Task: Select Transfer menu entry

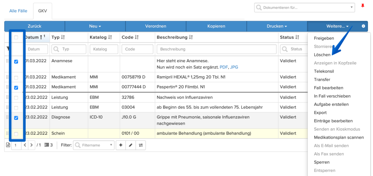Action: coord(322,79)
